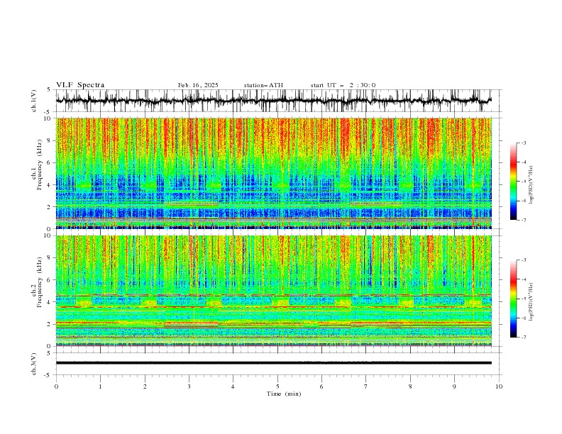Click the ch.2 spectrogram plot area

point(274,291)
